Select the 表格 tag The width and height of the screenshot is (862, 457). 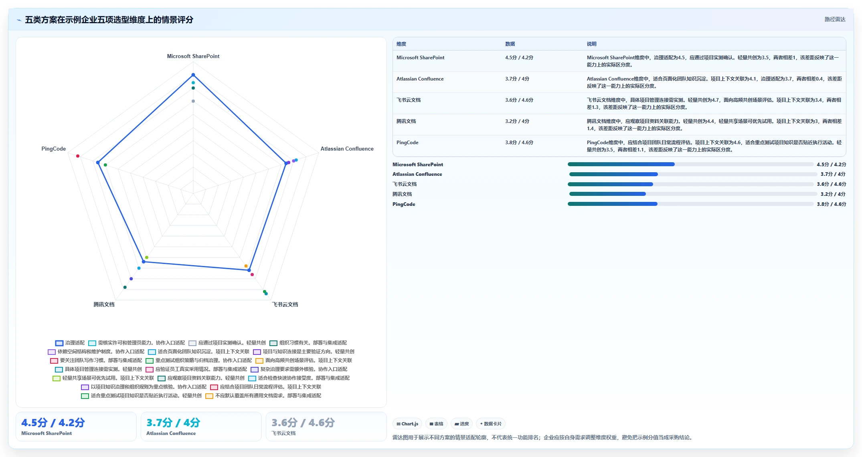click(x=436, y=424)
